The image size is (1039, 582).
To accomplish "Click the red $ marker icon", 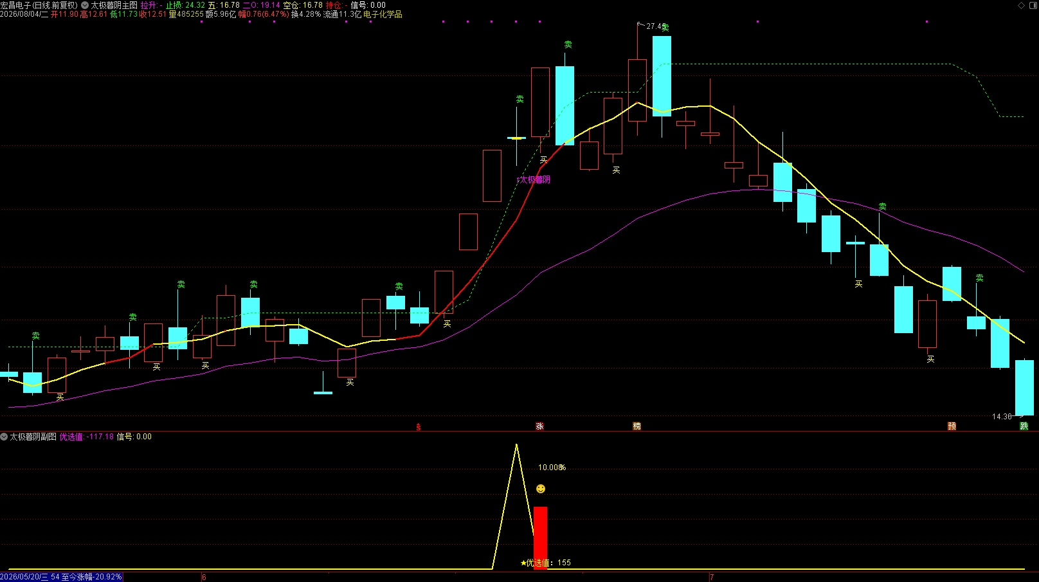I will tap(419, 427).
